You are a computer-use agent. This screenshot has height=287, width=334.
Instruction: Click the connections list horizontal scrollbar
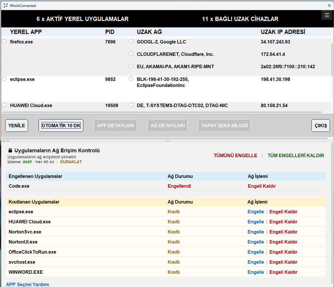pos(162,112)
